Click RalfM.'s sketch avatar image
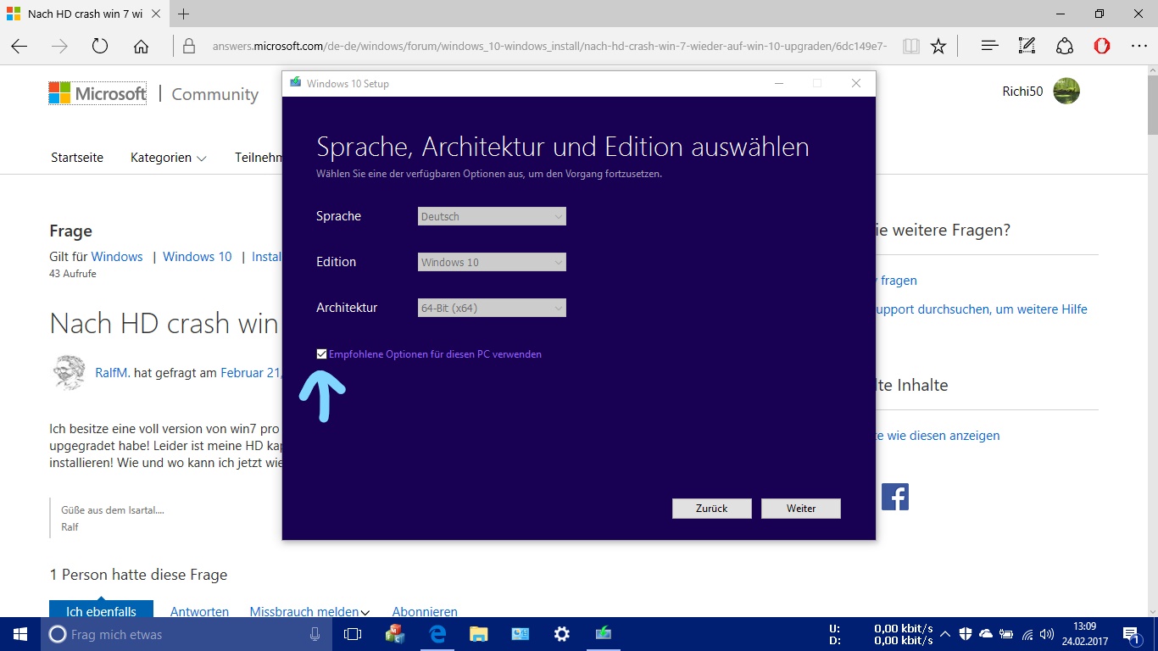 69,372
